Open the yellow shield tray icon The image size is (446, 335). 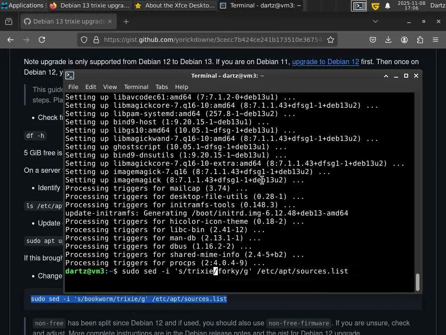click(375, 6)
